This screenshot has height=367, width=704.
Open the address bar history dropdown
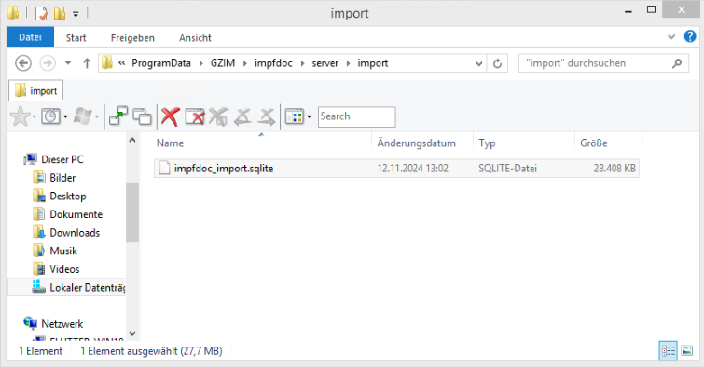pyautogui.click(x=478, y=63)
